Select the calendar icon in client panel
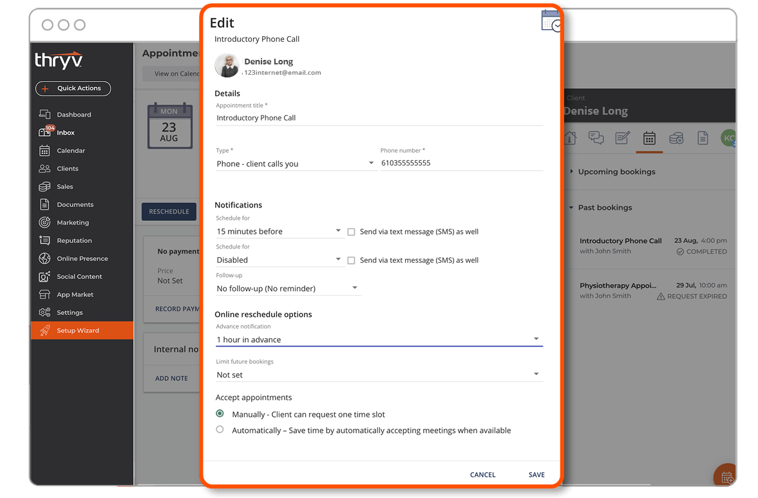 (x=649, y=139)
